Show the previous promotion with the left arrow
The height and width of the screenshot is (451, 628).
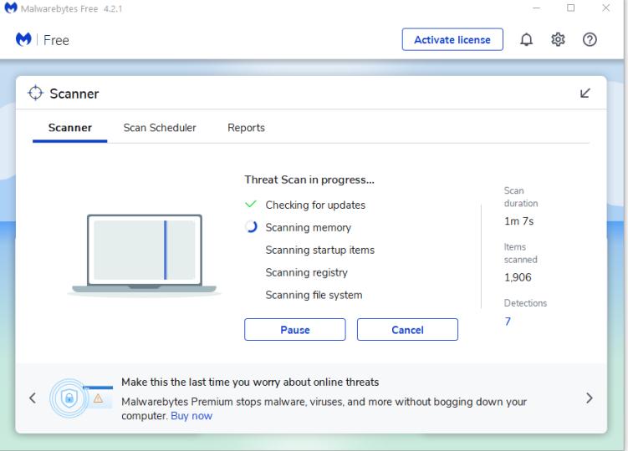point(33,398)
